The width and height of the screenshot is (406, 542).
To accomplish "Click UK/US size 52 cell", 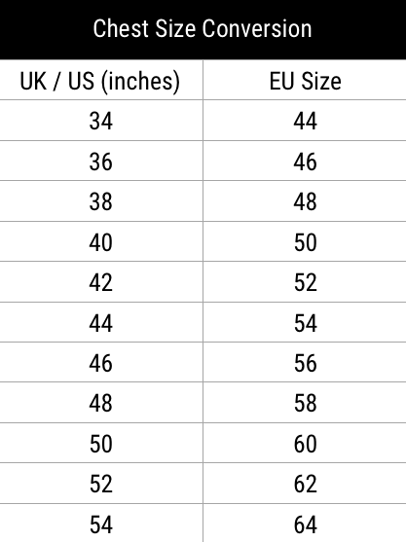I will pos(100,484).
